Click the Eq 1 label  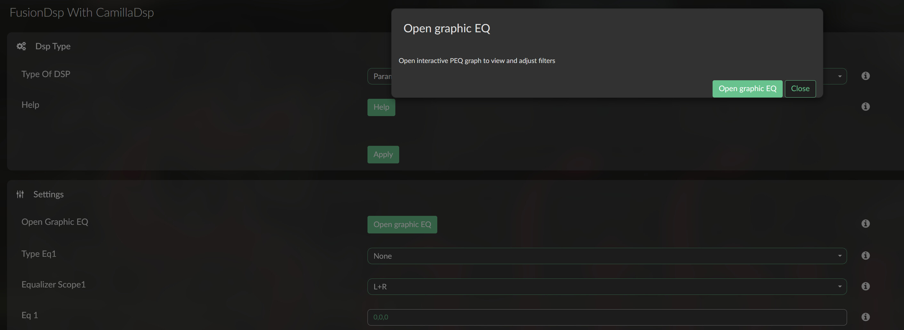click(x=29, y=315)
